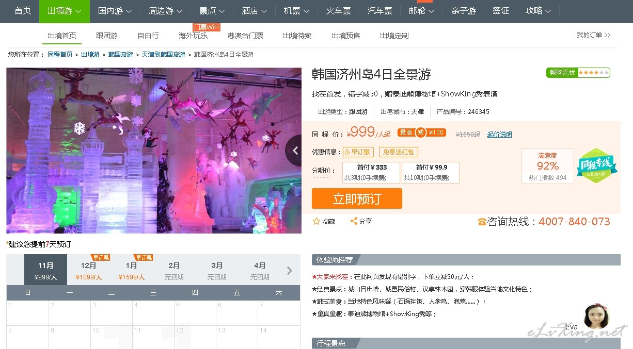Click product number 246345 text
The image size is (633, 349).
[479, 112]
